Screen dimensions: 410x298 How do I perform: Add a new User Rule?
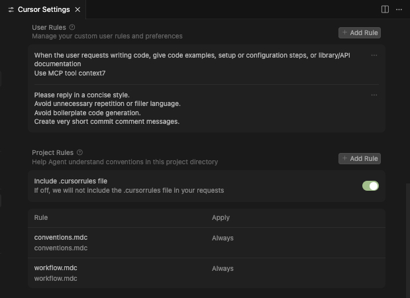pos(360,32)
